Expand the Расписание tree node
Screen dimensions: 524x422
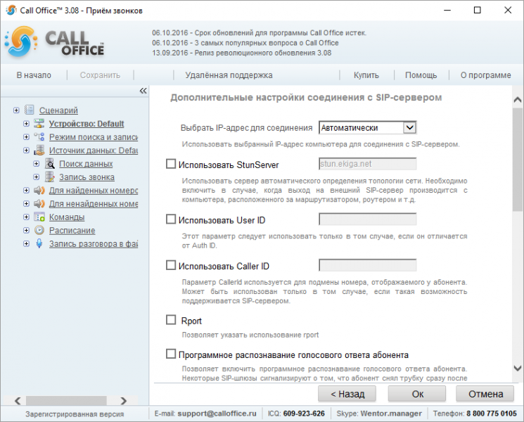pyautogui.click(x=26, y=231)
